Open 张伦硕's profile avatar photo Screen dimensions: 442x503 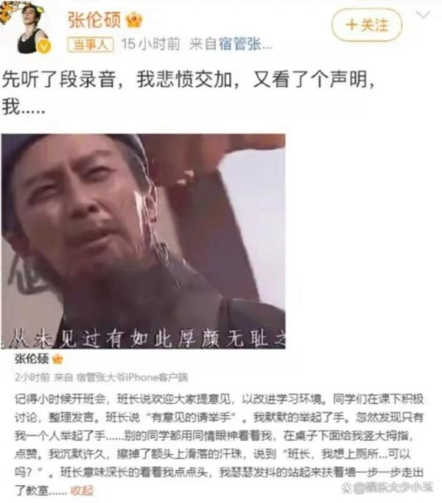click(x=32, y=28)
